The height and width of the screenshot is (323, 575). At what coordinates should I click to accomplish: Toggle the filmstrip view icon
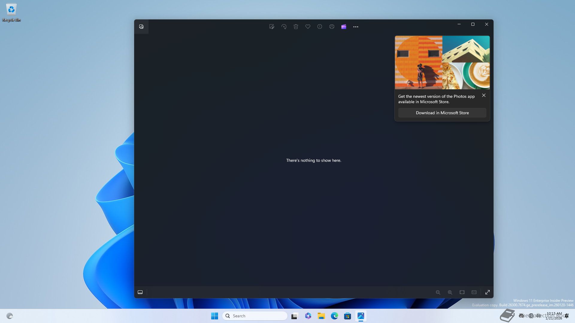[140, 292]
